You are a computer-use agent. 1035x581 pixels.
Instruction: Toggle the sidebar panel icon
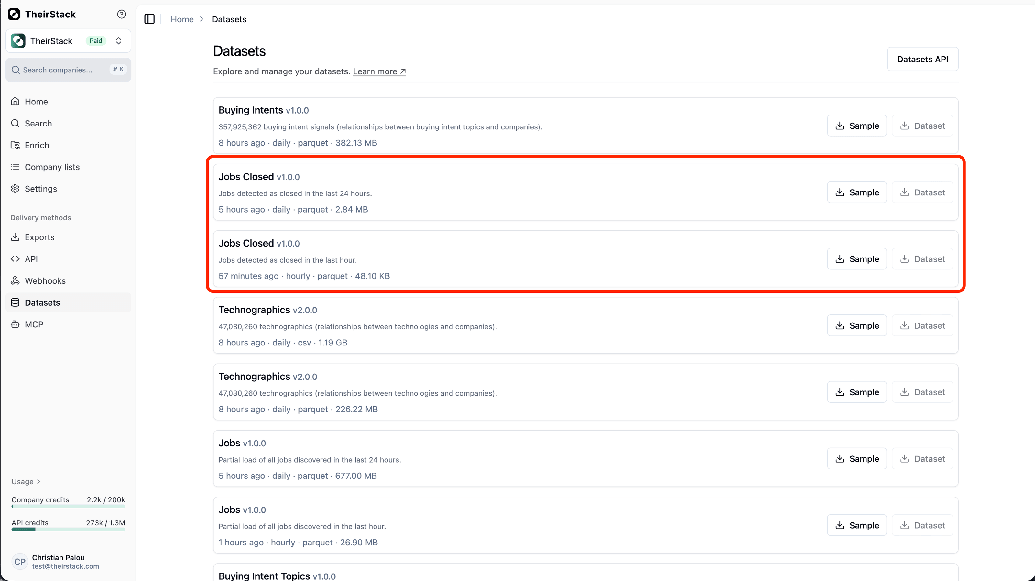(149, 19)
